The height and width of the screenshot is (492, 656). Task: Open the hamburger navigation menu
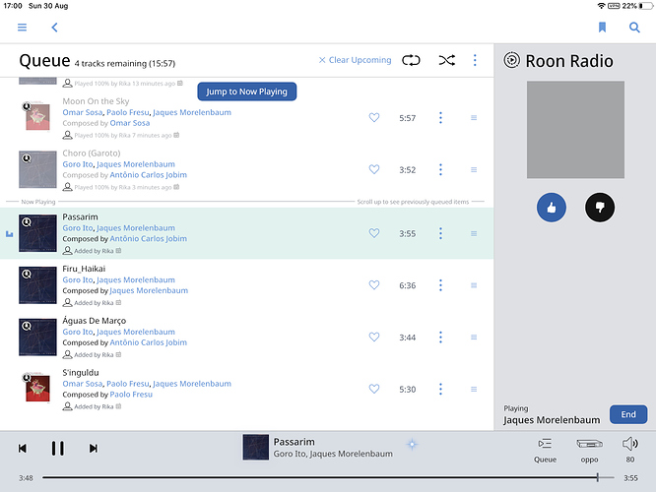coord(23,28)
